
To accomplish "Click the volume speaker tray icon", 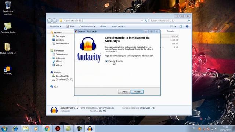I will tap(216, 129).
